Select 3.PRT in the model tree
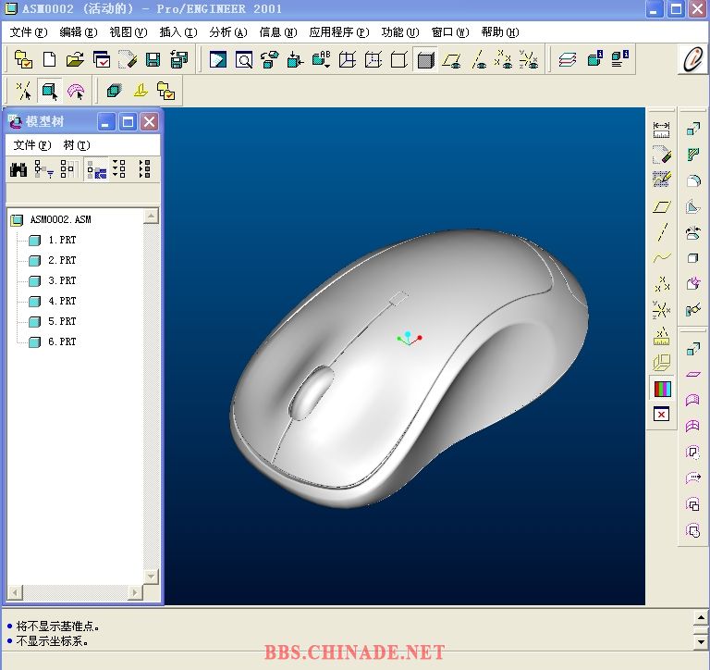Screen dimensions: 710x670 [x=62, y=280]
